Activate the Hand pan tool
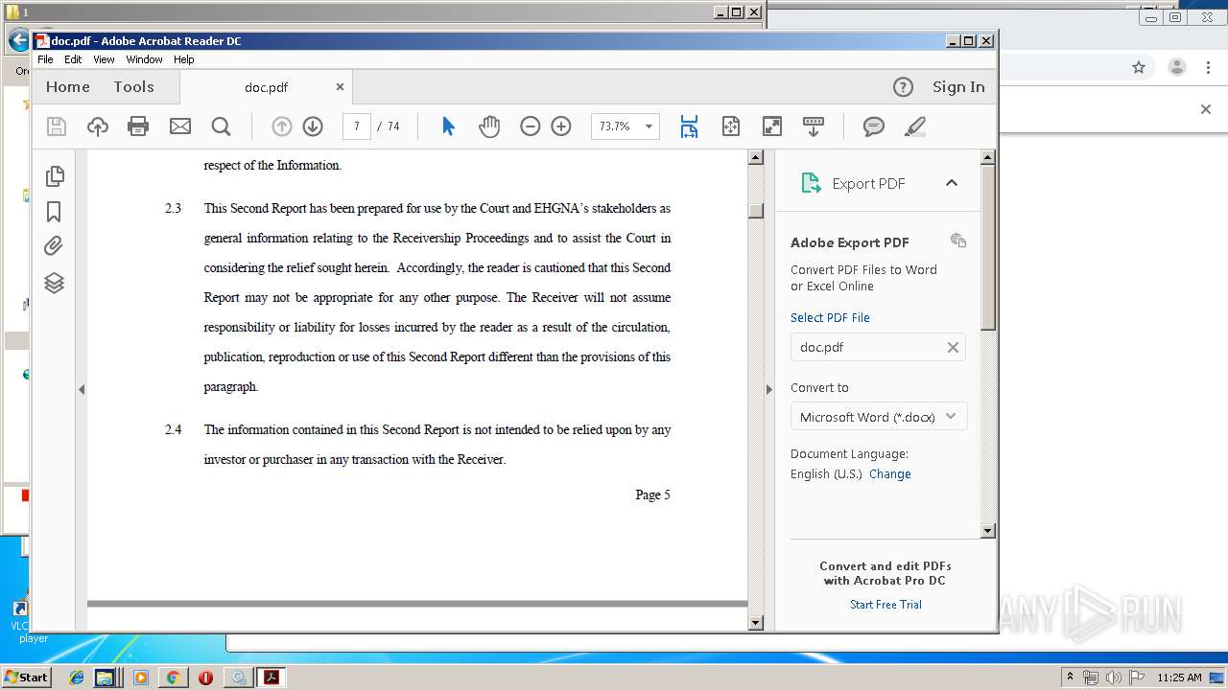Screen dimensions: 1228x690 [x=489, y=126]
